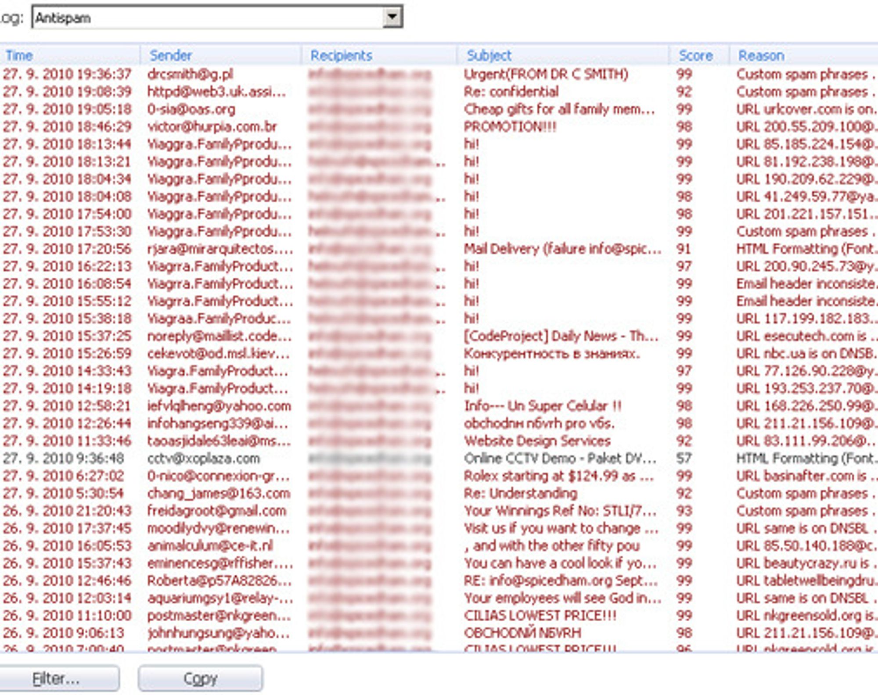
Task: Select the PROMOTION!!! message row
Action: (439, 127)
